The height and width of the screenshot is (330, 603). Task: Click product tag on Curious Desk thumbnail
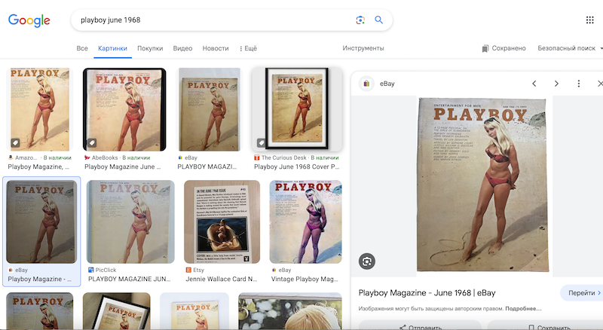261,142
